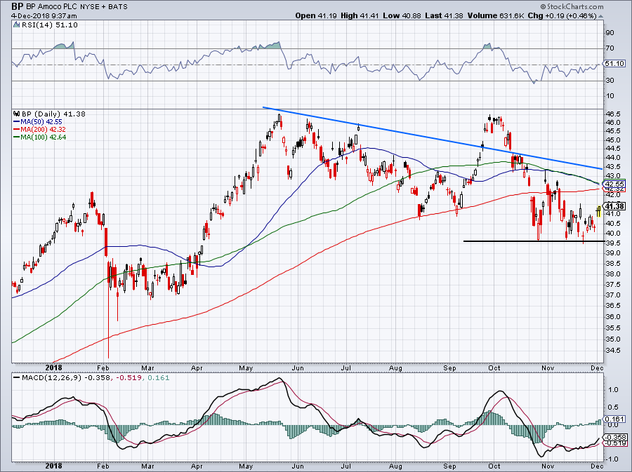The height and width of the screenshot is (472, 632).
Task: Click the 'BP (Daily) 41.38' legend text
Action: 53,114
